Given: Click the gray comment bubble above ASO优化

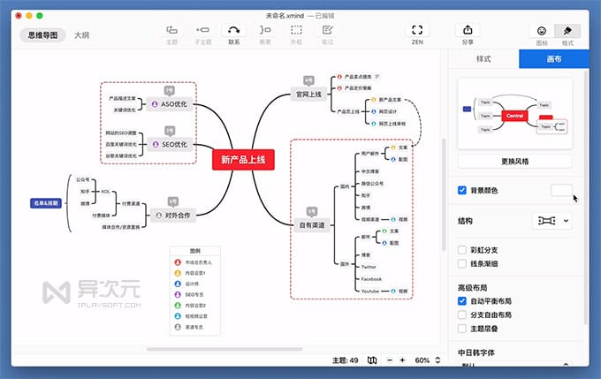Looking at the screenshot, I should pyautogui.click(x=170, y=91).
